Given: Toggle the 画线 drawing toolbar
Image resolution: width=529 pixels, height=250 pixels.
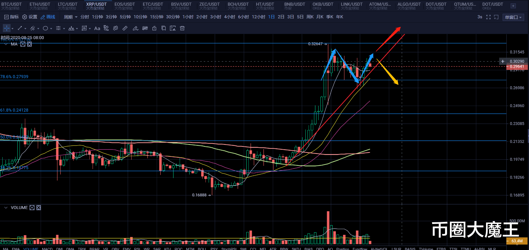Looking at the screenshot, I should [x=48, y=17].
